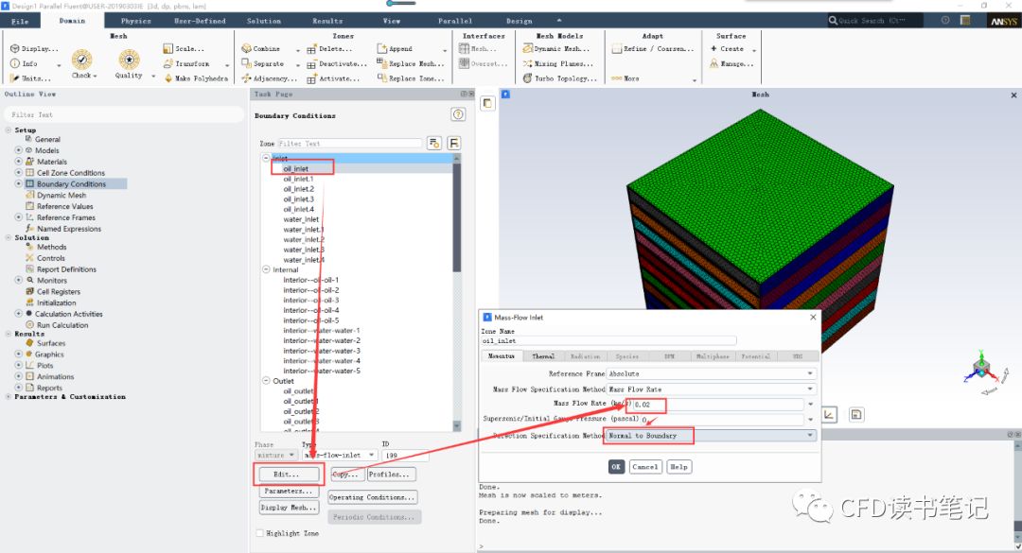Open the Mass Flow Specification Method dropdown
This screenshot has width=1022, height=553.
pos(711,389)
